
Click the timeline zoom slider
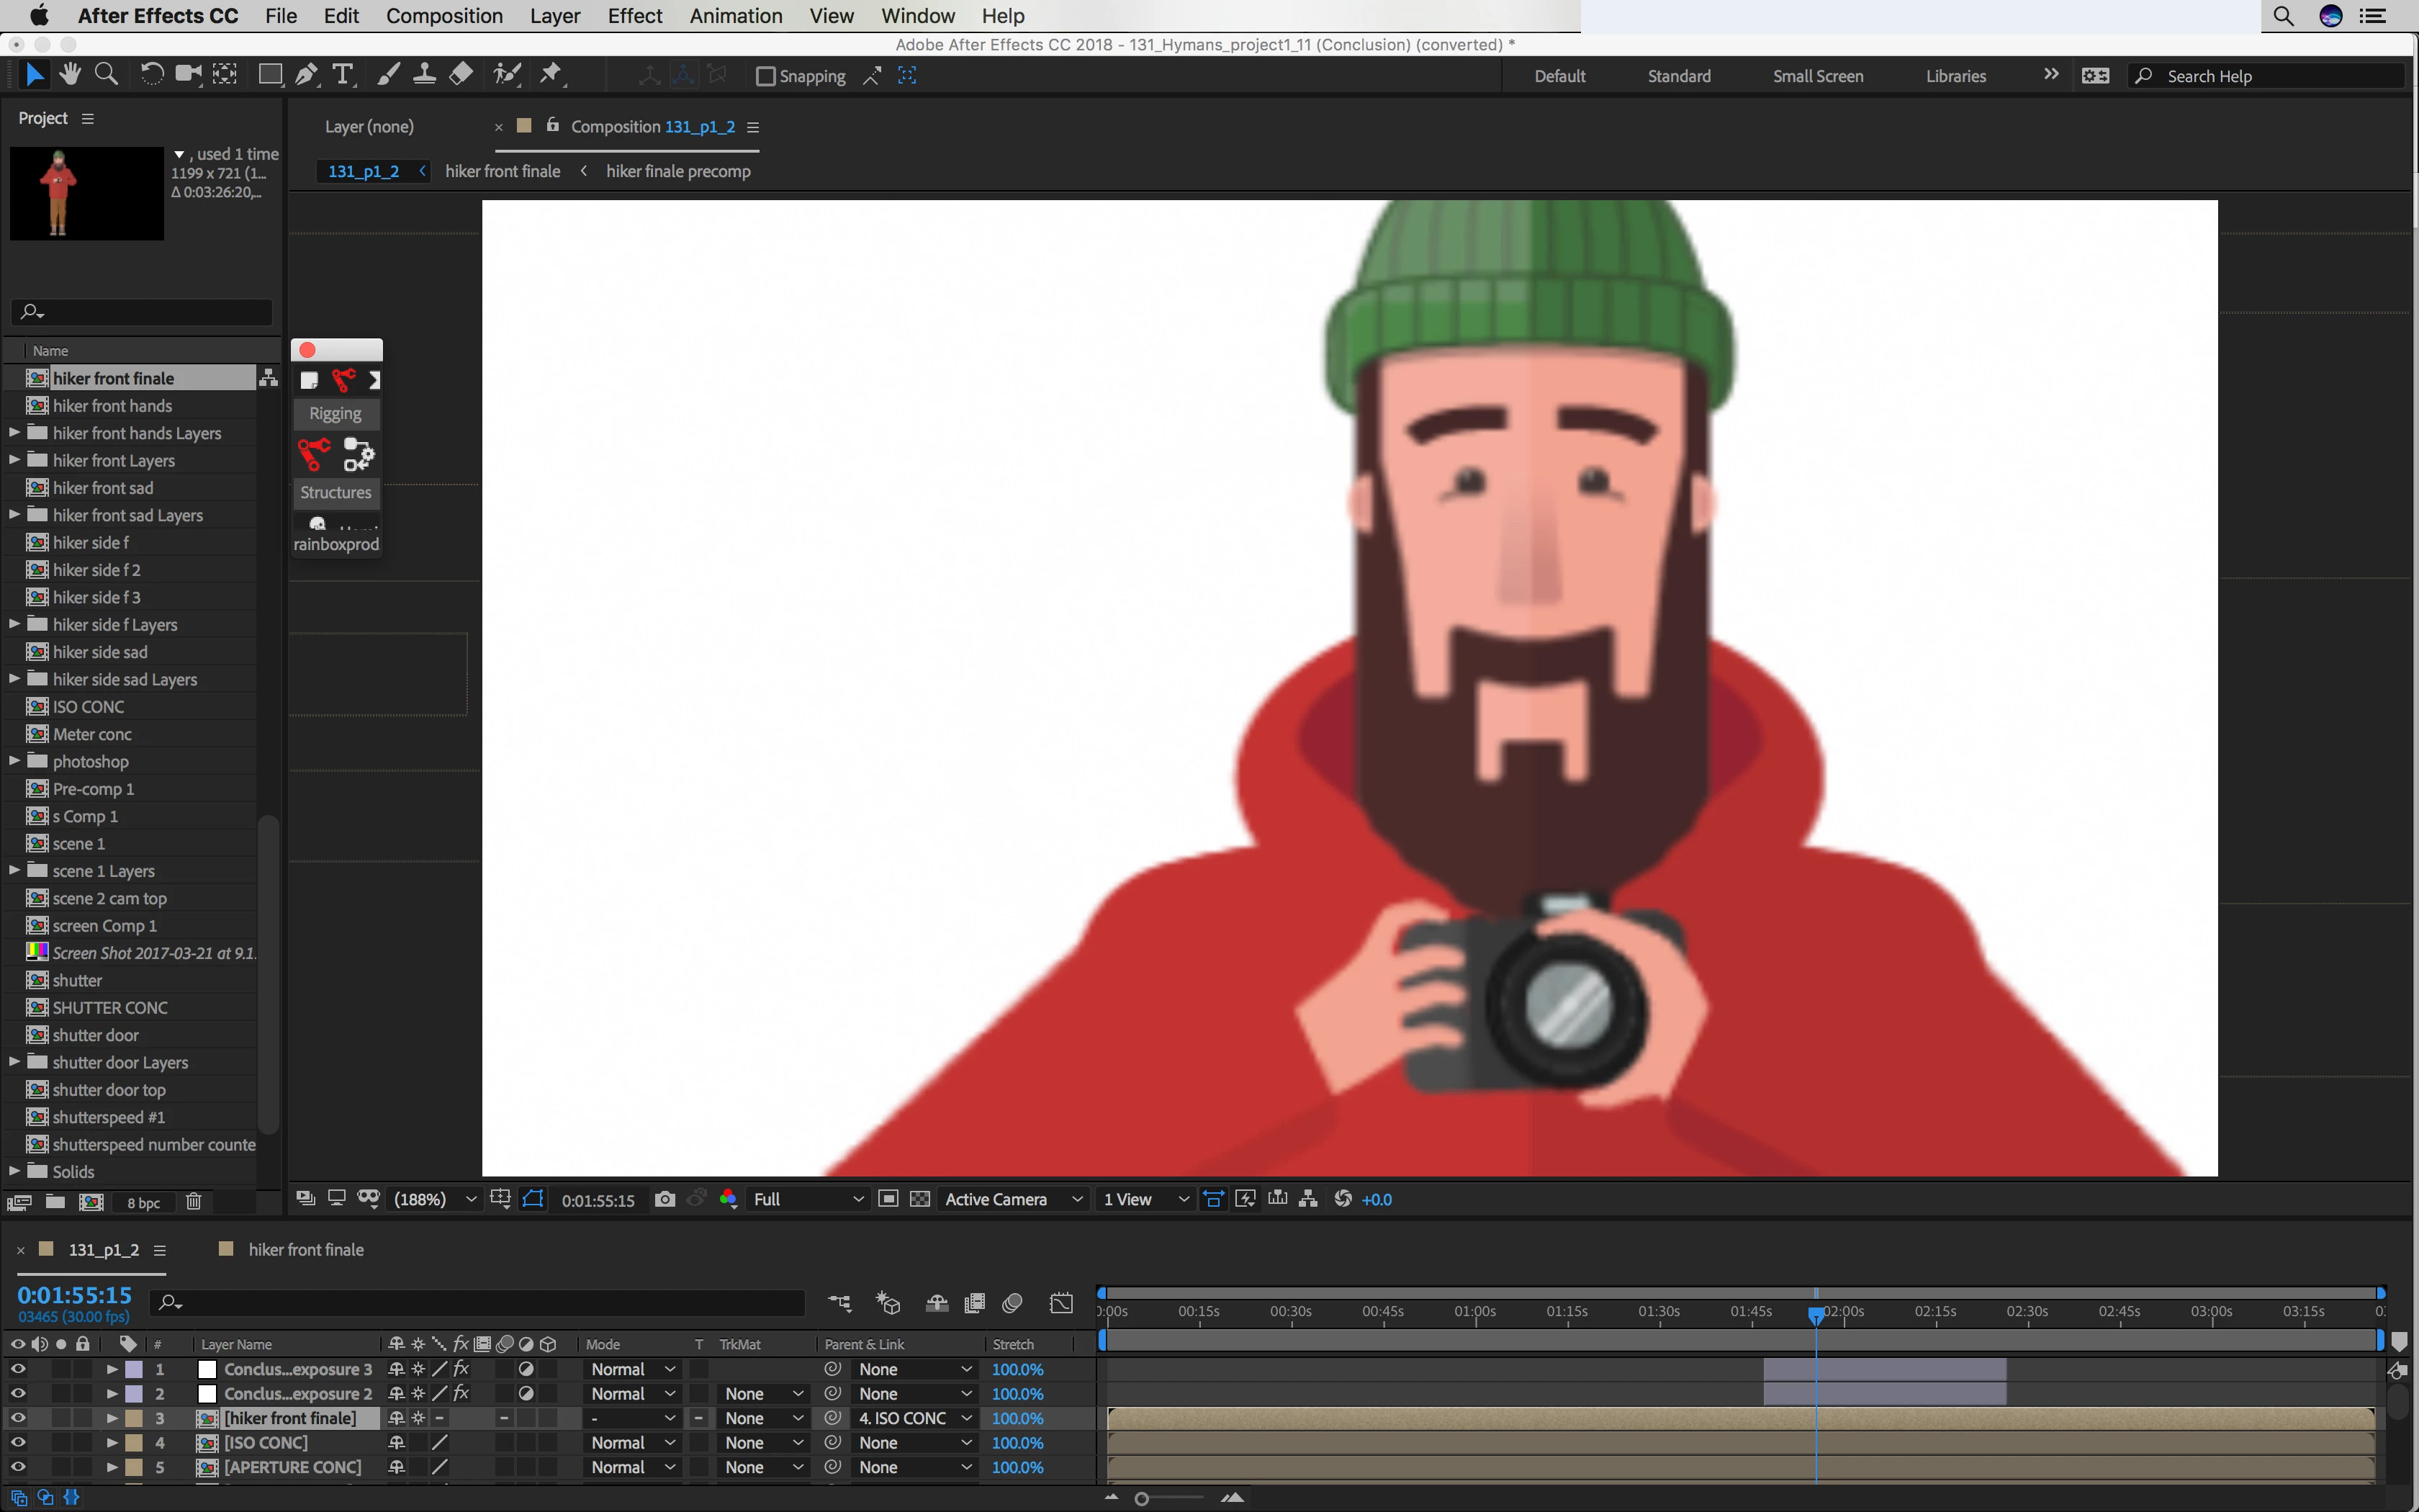pyautogui.click(x=1143, y=1498)
